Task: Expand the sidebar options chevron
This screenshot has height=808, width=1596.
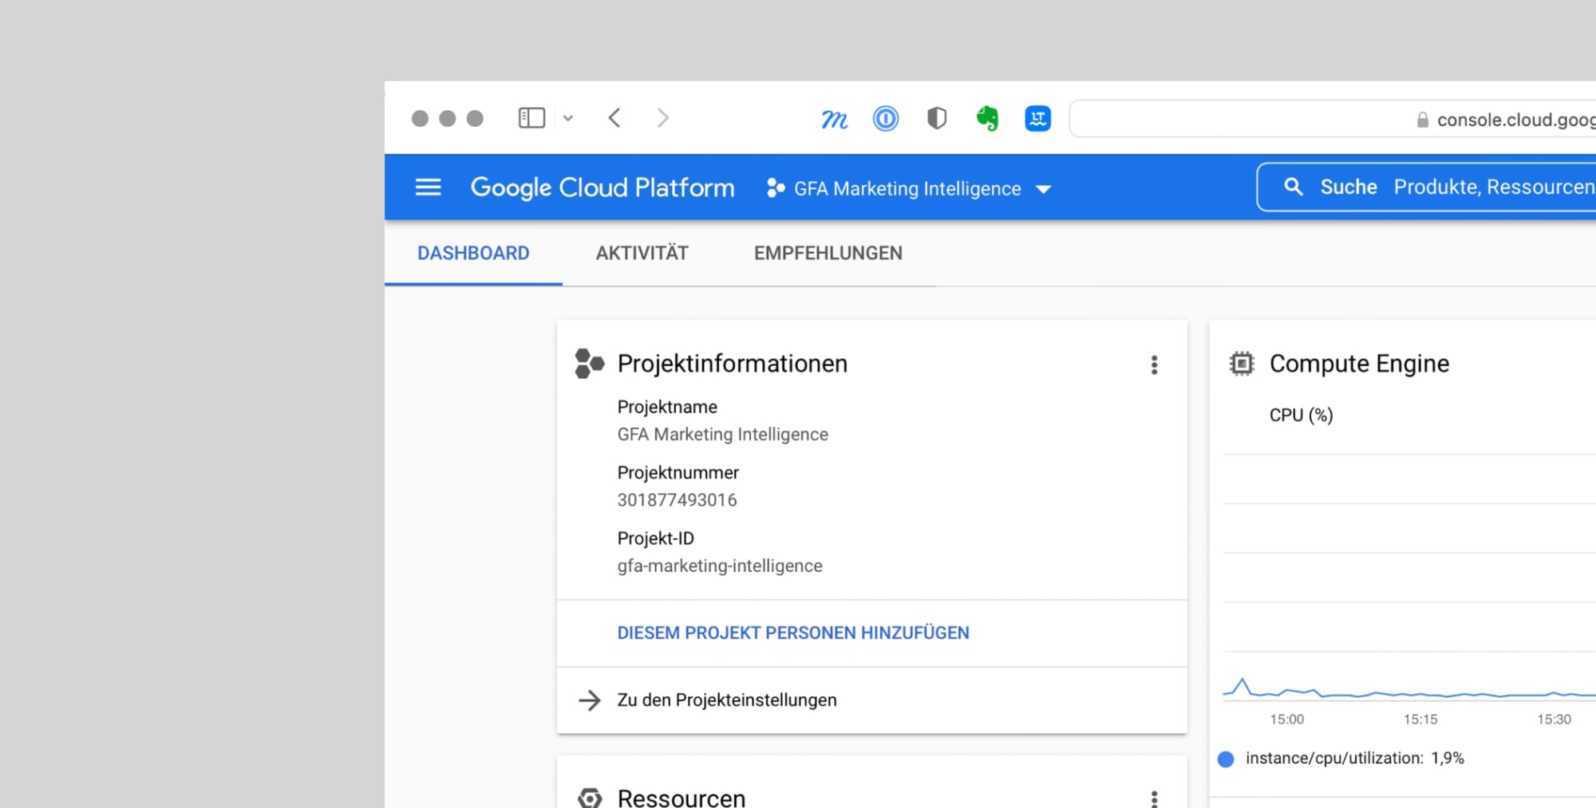Action: click(567, 118)
